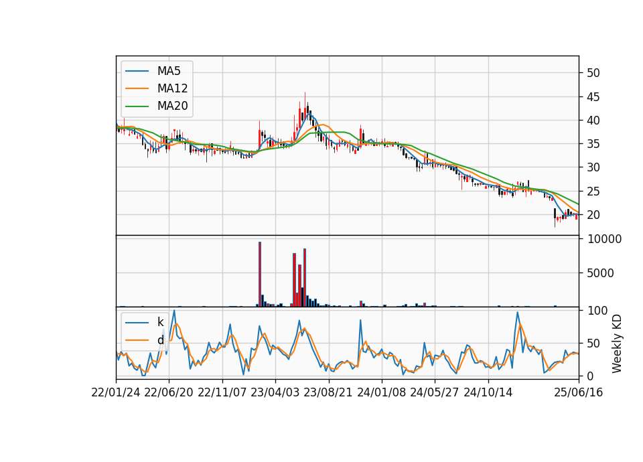
Task: Click the MA12 legend label
Action: pos(172,88)
